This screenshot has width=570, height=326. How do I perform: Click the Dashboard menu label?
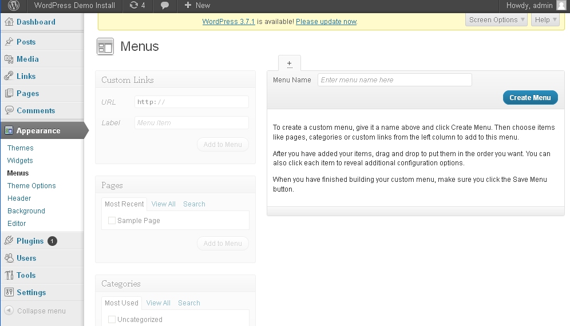36,22
